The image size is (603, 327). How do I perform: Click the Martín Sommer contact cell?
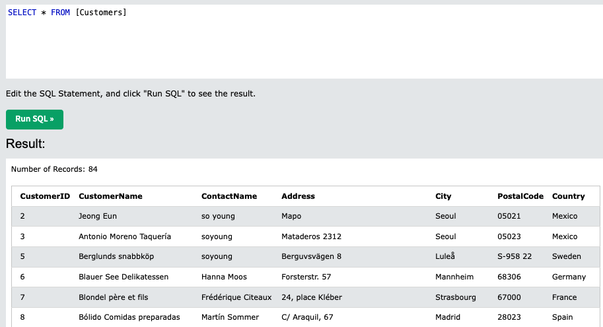tap(230, 317)
